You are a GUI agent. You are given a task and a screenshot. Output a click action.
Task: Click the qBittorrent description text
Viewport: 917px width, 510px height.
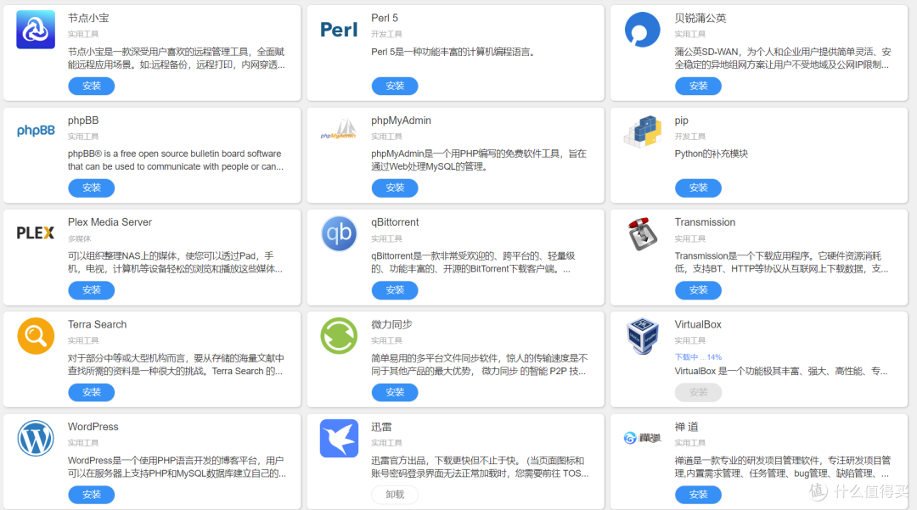(473, 262)
